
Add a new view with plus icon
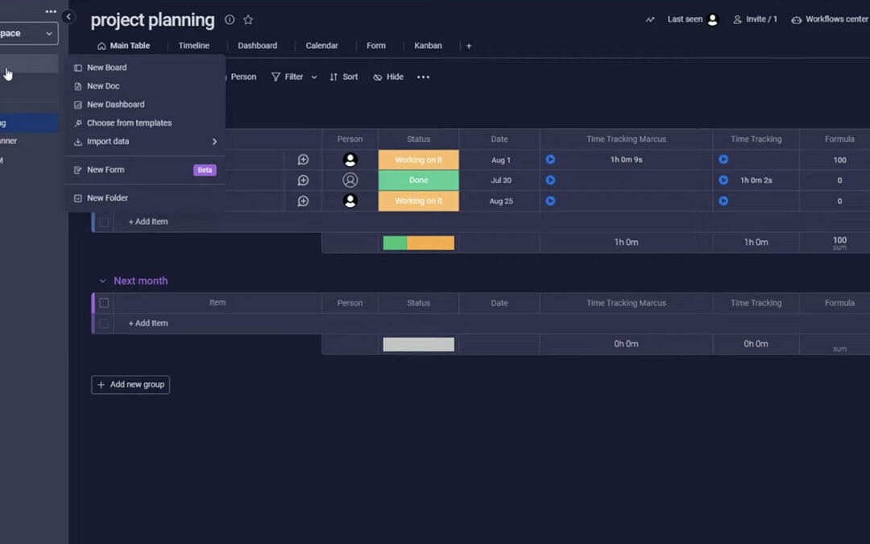click(469, 46)
